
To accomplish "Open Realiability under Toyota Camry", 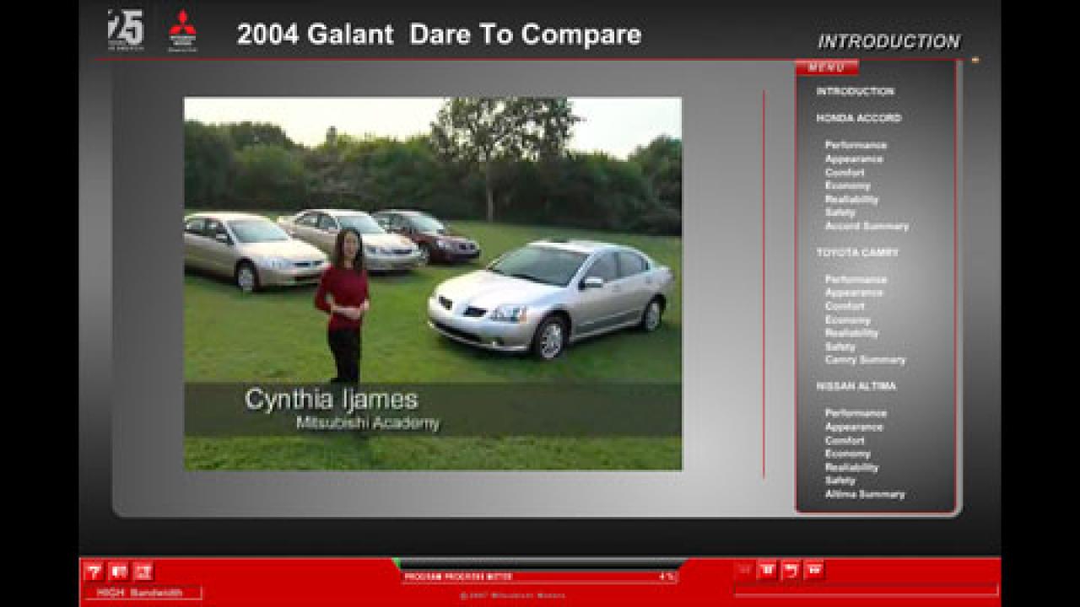I will click(851, 333).
